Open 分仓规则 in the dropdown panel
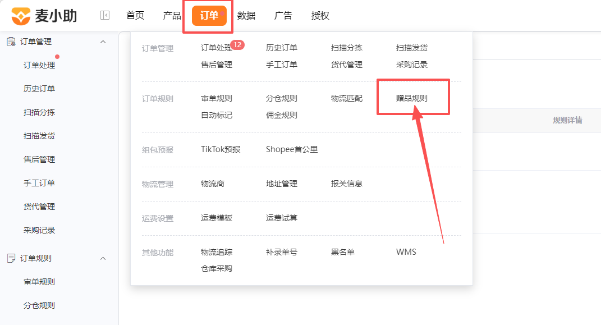 pos(282,98)
